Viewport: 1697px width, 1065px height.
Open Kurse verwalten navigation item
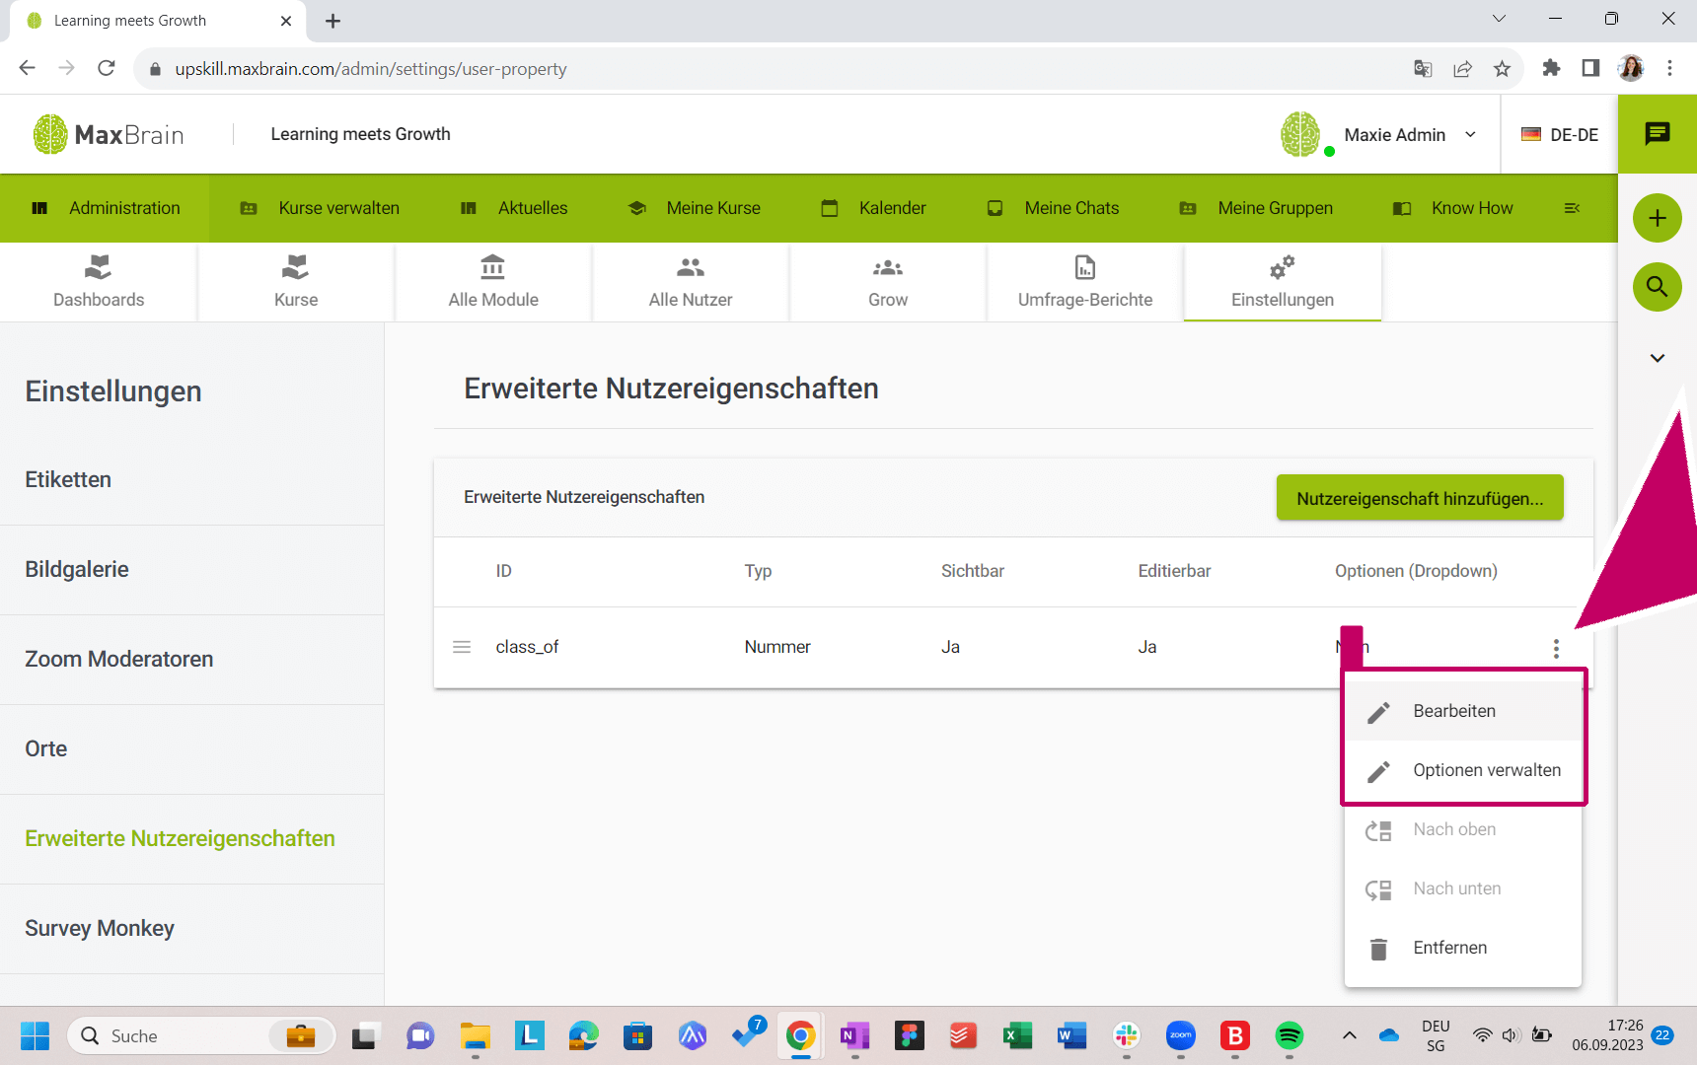click(320, 208)
